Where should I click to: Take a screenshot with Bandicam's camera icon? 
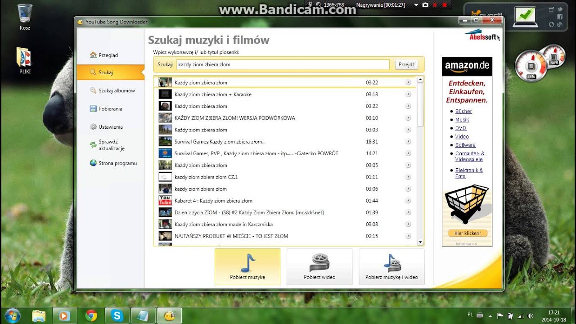[425, 5]
